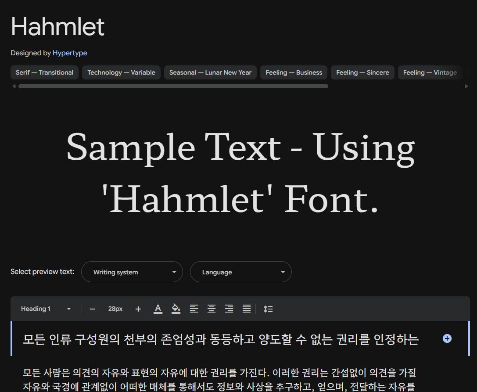
Task: Open the Hypertype designer link
Action: [70, 53]
